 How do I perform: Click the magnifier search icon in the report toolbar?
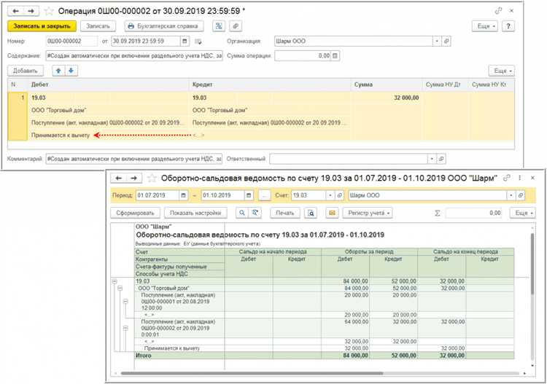tap(241, 213)
